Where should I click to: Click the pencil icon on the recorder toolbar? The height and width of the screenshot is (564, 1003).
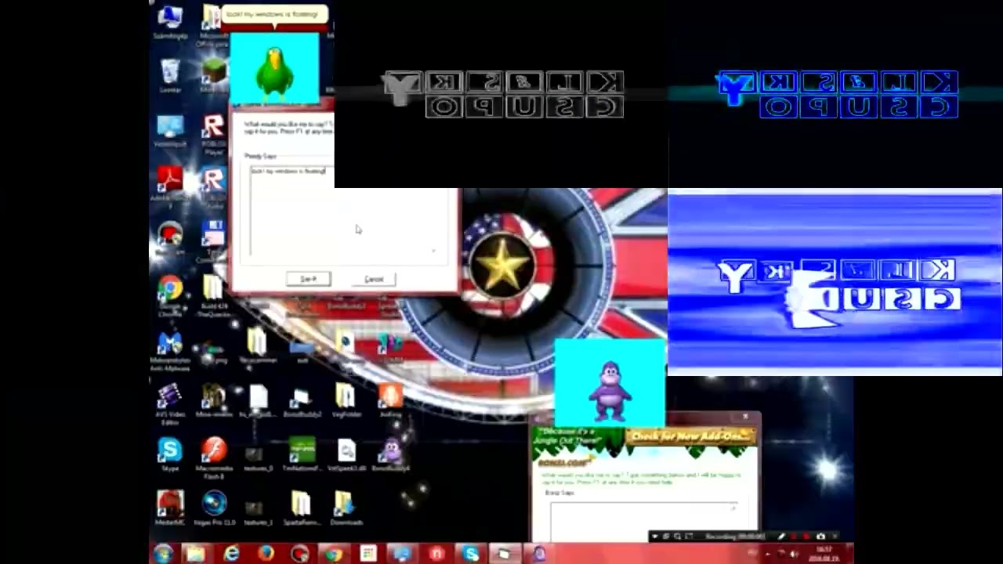tap(780, 537)
